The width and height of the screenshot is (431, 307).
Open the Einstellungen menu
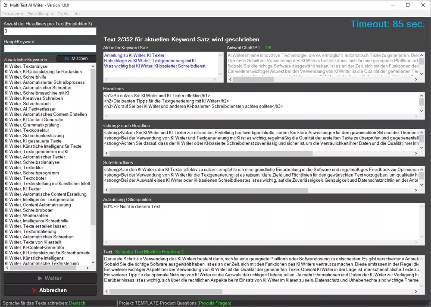[x=40, y=14]
